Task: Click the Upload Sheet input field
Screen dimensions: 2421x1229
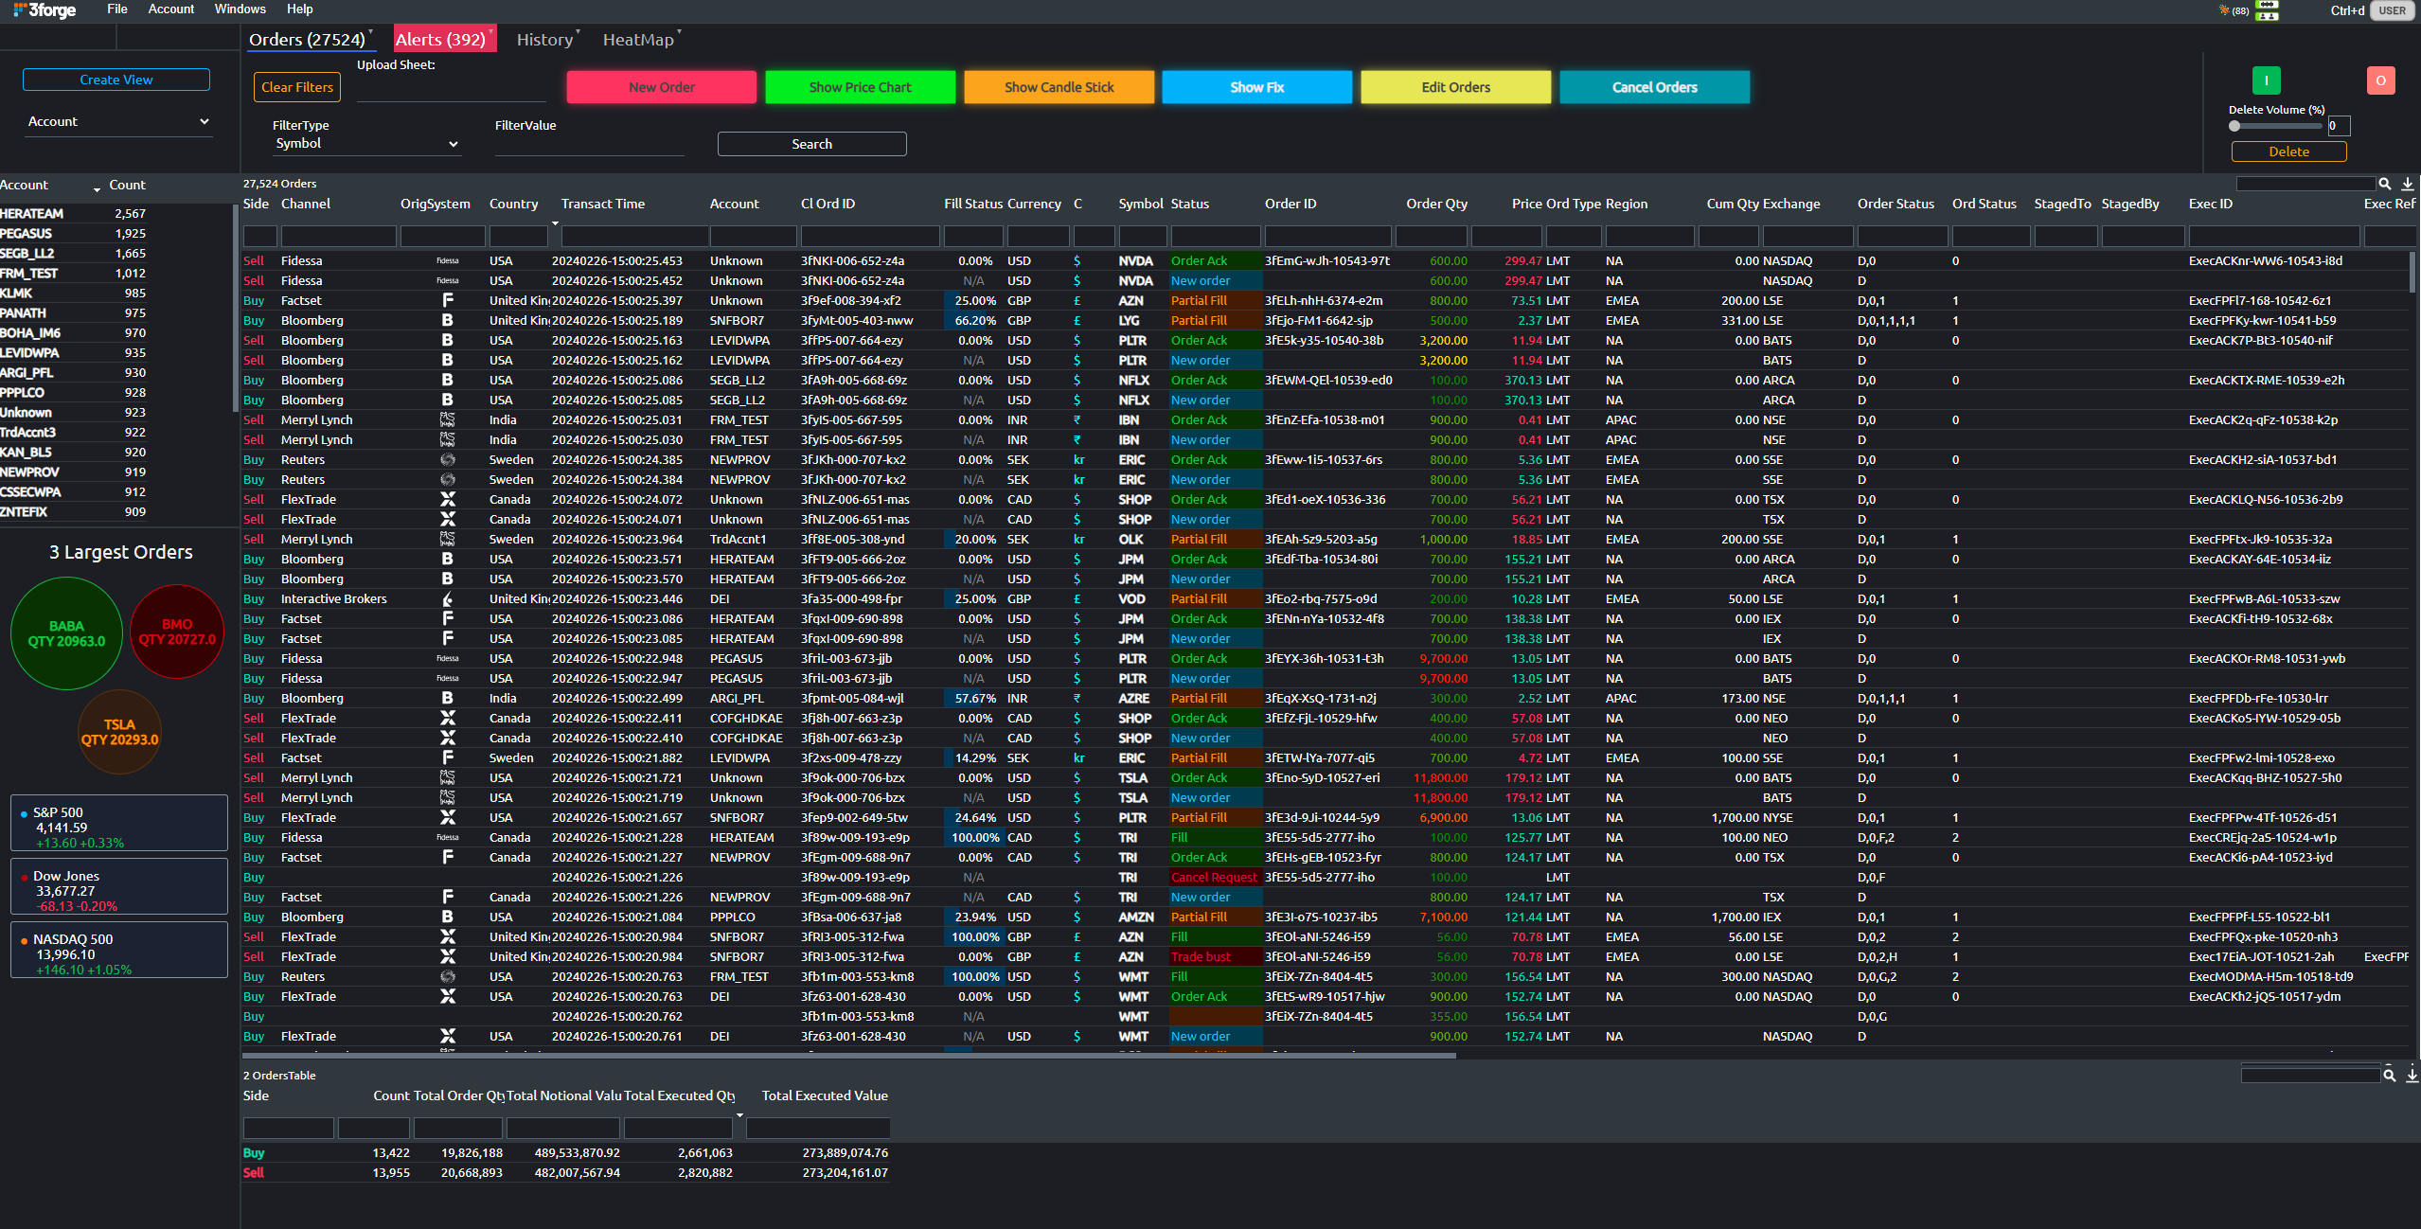Action: tap(452, 89)
